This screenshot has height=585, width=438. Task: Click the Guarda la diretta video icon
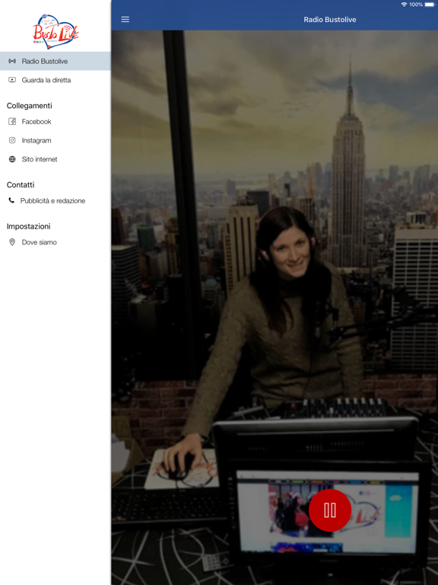coord(12,80)
